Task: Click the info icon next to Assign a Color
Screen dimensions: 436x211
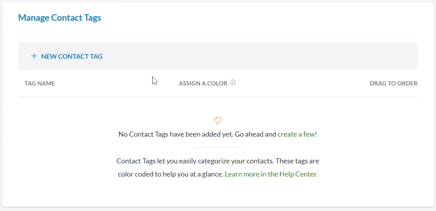Action: pos(233,83)
